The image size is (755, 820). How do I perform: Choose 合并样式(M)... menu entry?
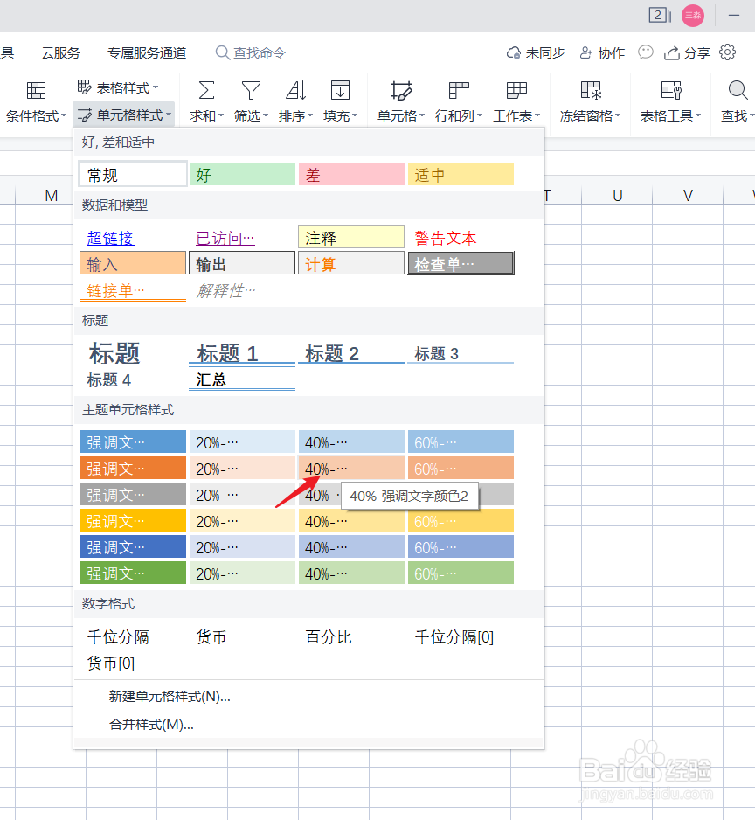coord(151,725)
